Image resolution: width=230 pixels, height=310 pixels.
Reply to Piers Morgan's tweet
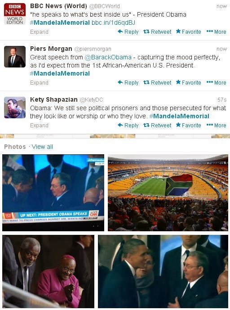pos(128,82)
